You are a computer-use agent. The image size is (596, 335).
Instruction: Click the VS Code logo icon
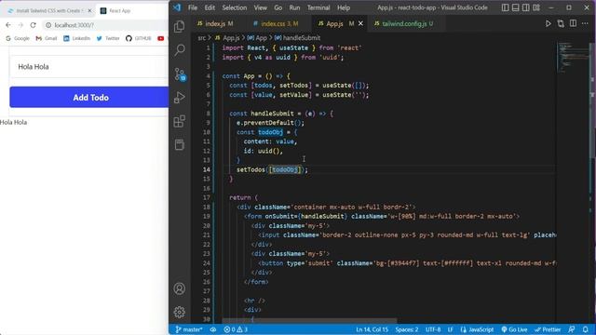tap(177, 7)
